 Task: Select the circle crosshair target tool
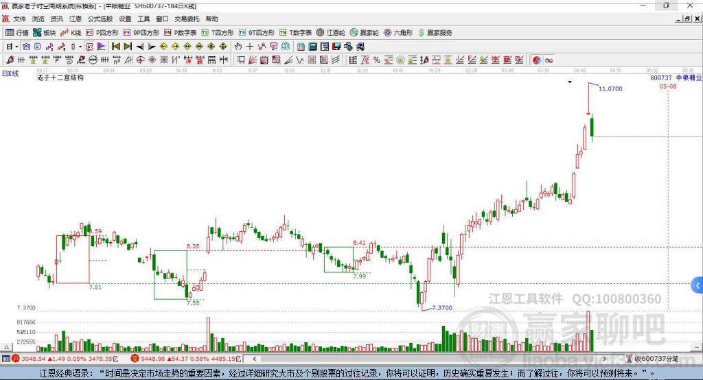(x=140, y=60)
